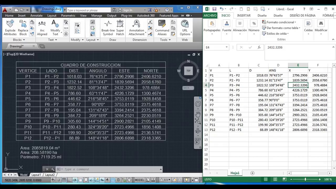The image size is (336, 189).
Task: Open the Modify Text tool
Action: pyautogui.click(x=55, y=28)
